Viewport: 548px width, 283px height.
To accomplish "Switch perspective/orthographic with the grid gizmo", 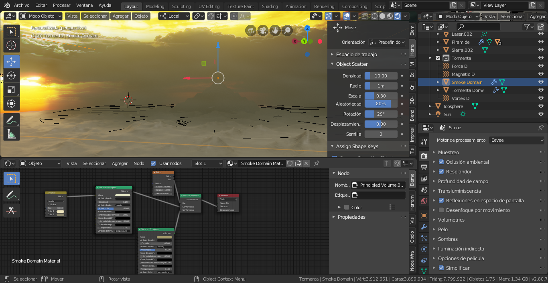I will [x=250, y=31].
